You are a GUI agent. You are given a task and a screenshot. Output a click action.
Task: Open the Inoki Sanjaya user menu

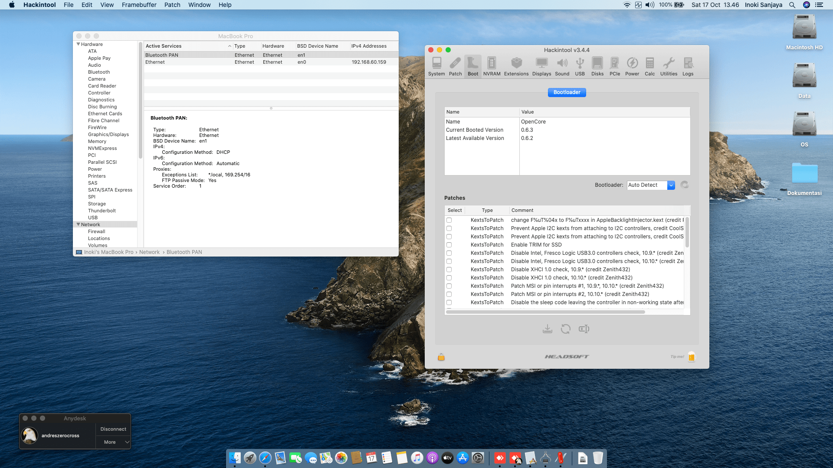coord(764,5)
